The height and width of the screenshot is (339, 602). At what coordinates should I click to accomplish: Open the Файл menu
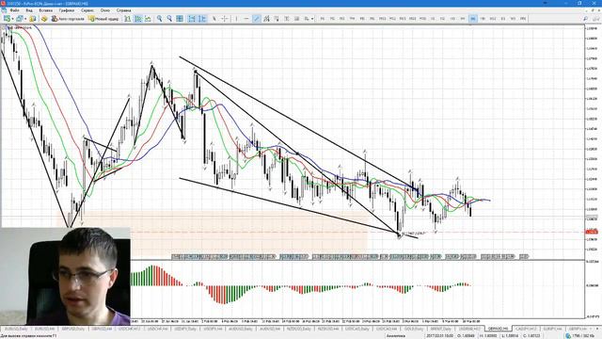pos(15,10)
